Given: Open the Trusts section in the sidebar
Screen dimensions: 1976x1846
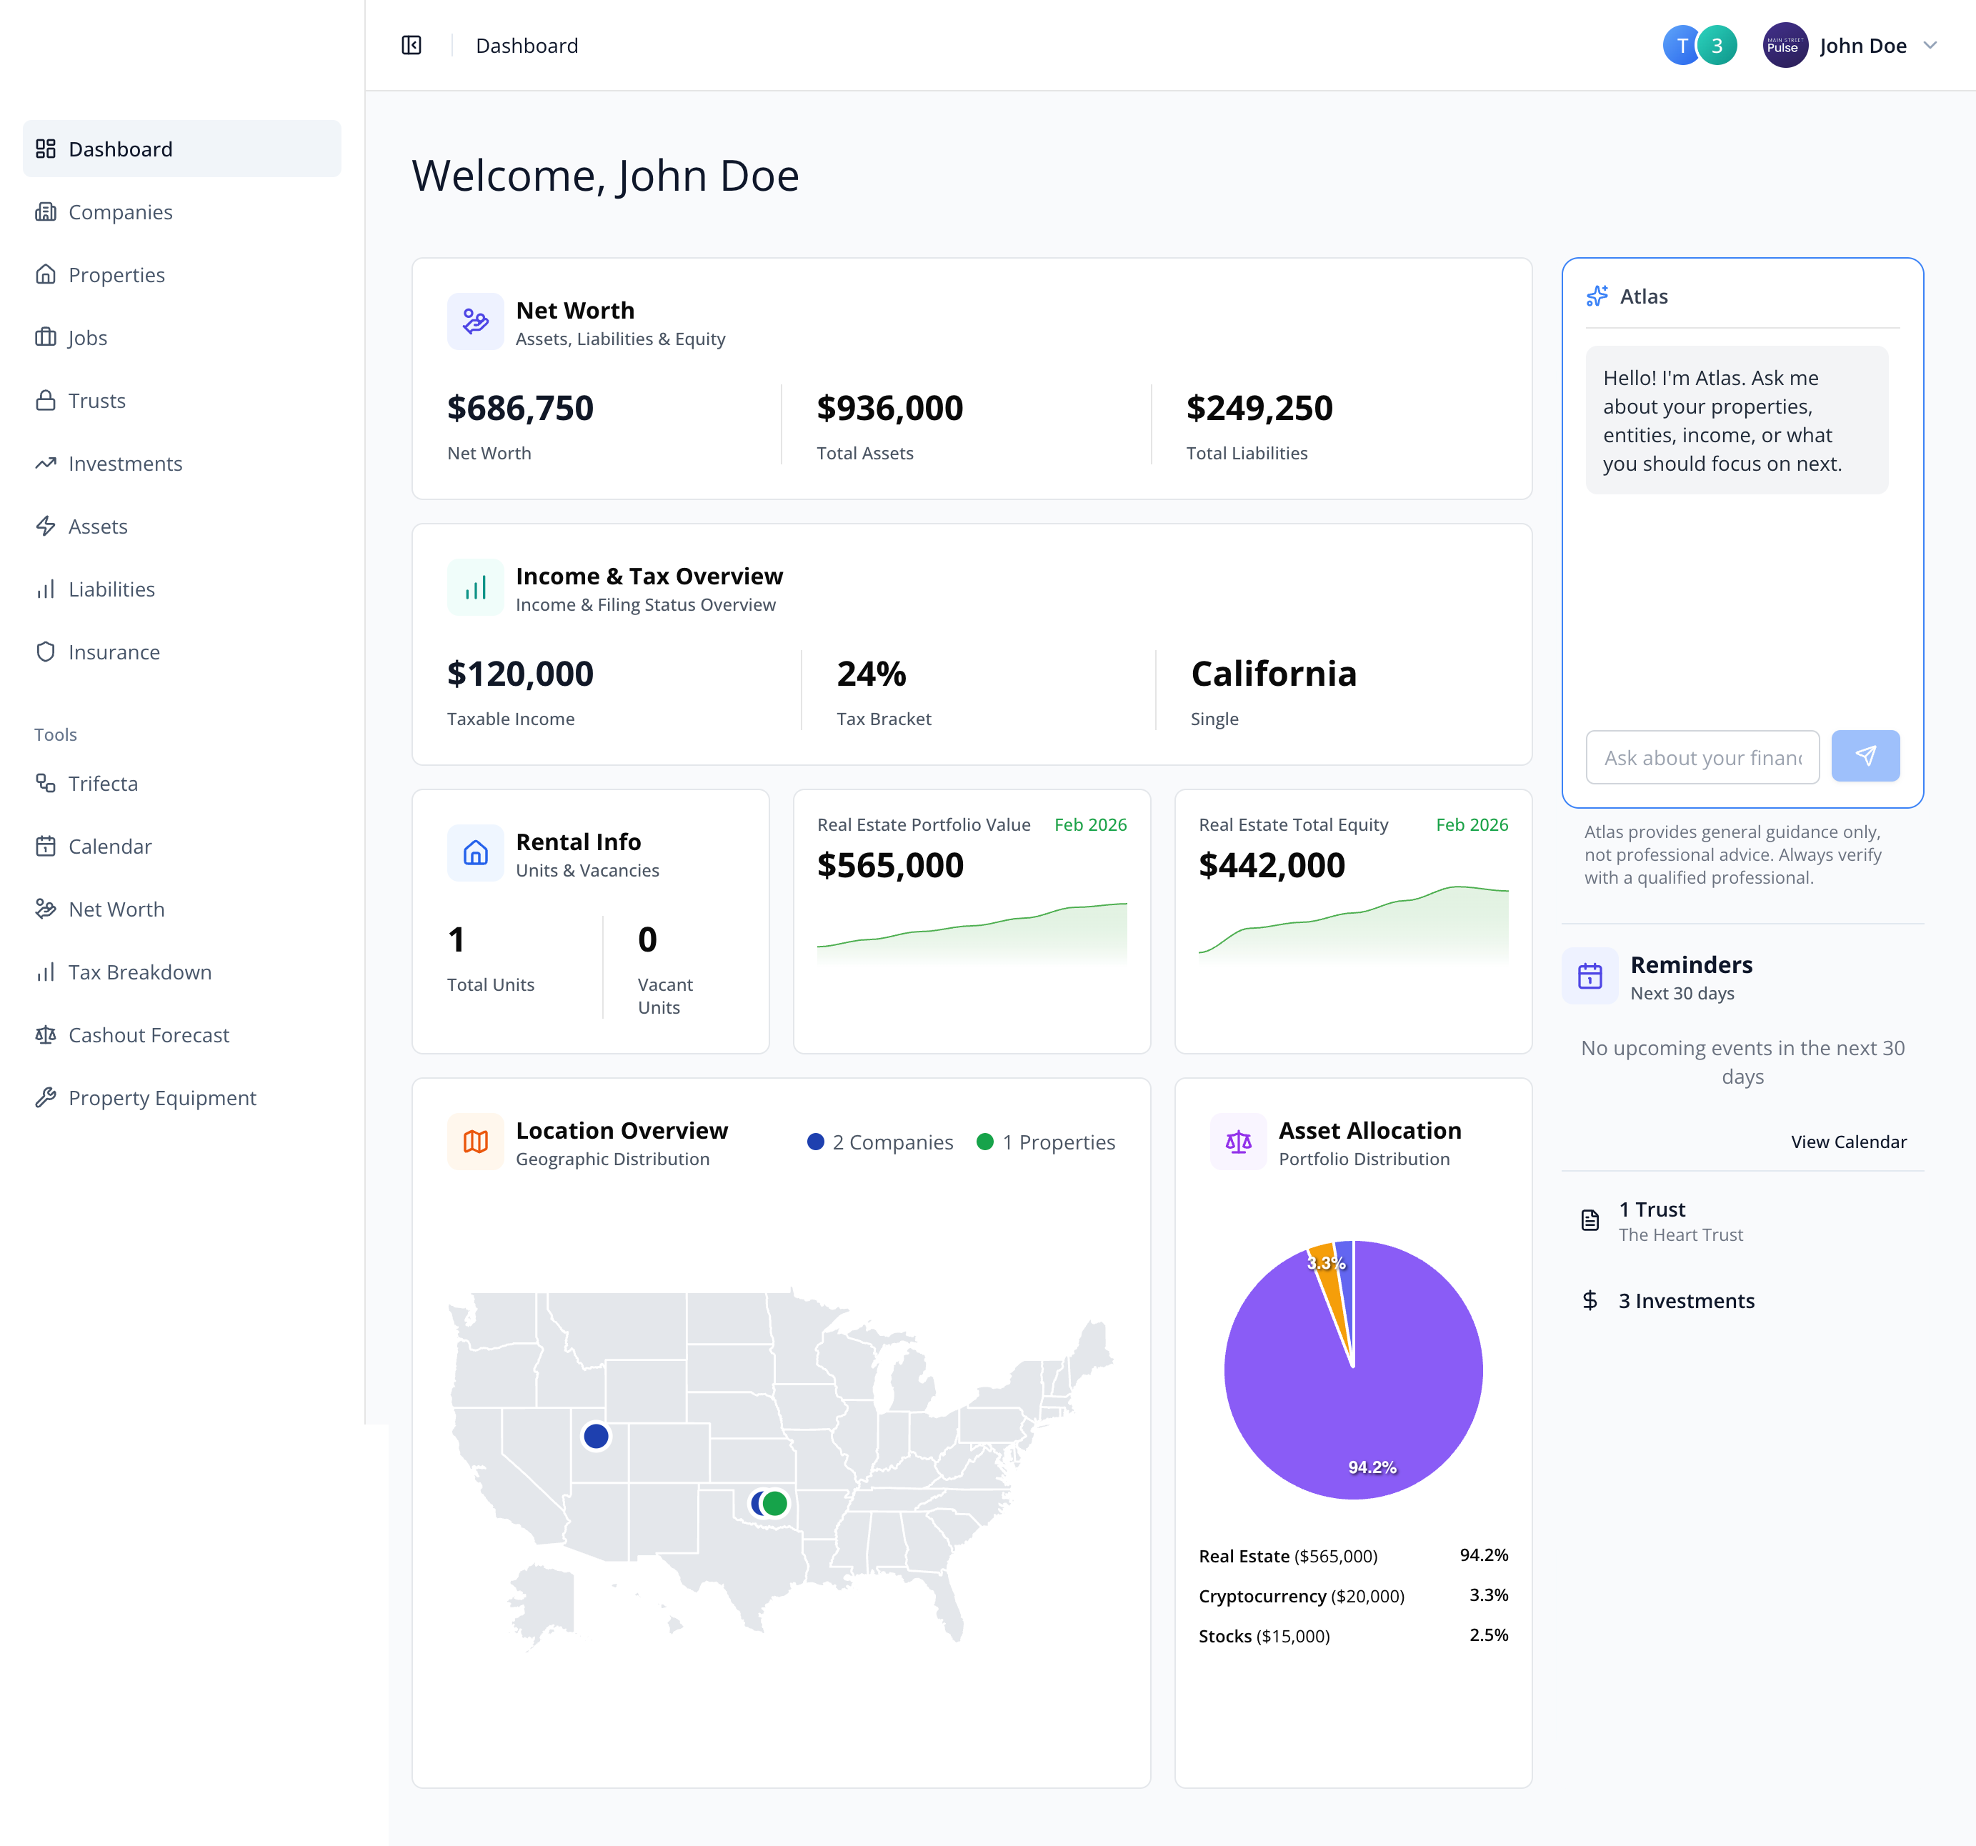Looking at the screenshot, I should [x=96, y=399].
